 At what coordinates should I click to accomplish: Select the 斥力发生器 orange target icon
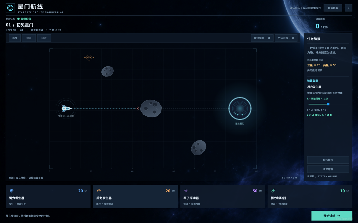tap(99, 191)
